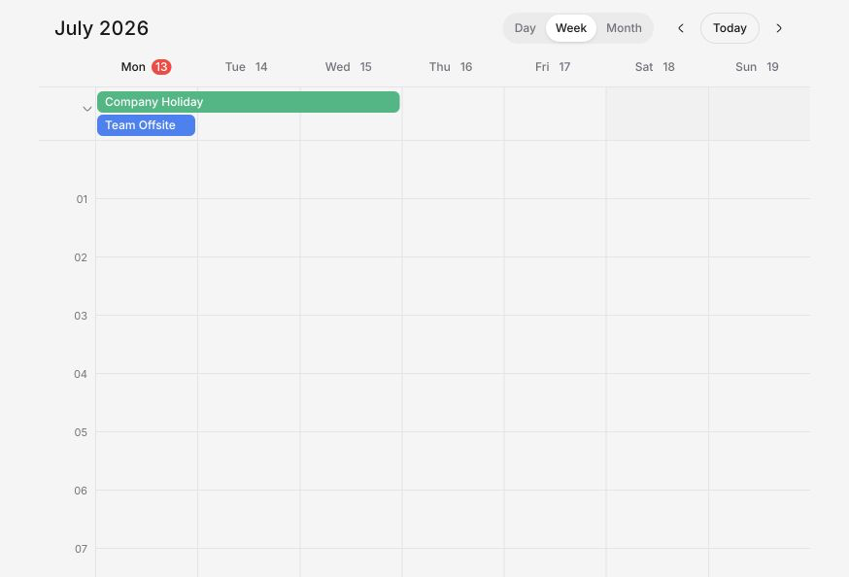This screenshot has height=577, width=849.
Task: Select Thu 16 day header
Action: tap(451, 67)
